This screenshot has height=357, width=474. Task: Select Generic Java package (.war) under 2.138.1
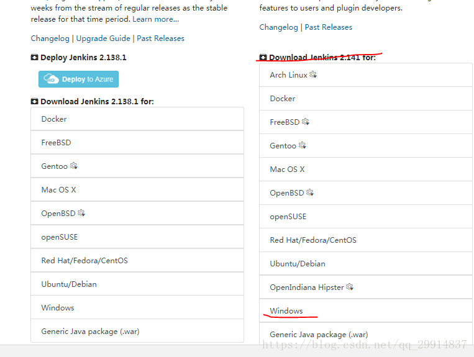tap(137, 331)
